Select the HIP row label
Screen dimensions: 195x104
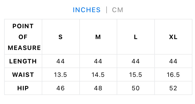[x=23, y=88]
